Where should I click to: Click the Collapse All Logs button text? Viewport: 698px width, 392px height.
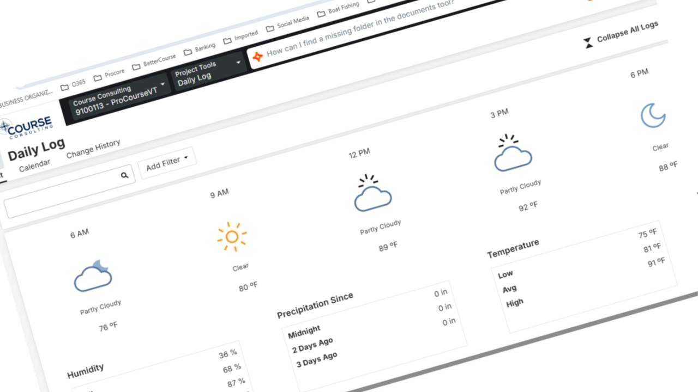pos(628,32)
